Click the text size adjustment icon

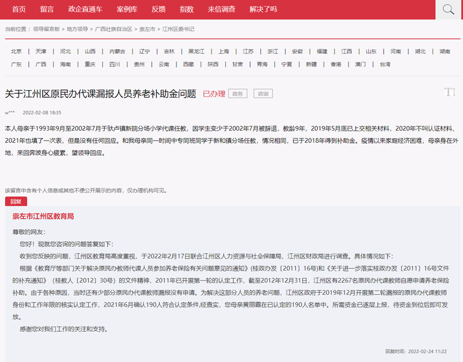tap(450, 93)
